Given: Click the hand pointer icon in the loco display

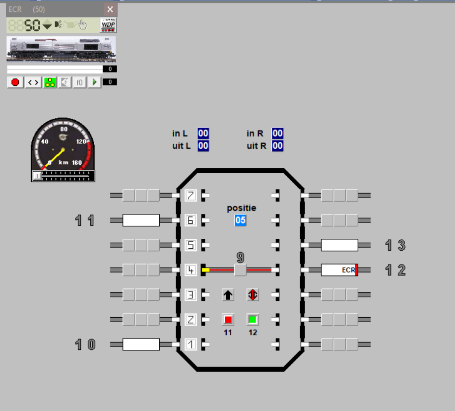Looking at the screenshot, I should point(82,25).
